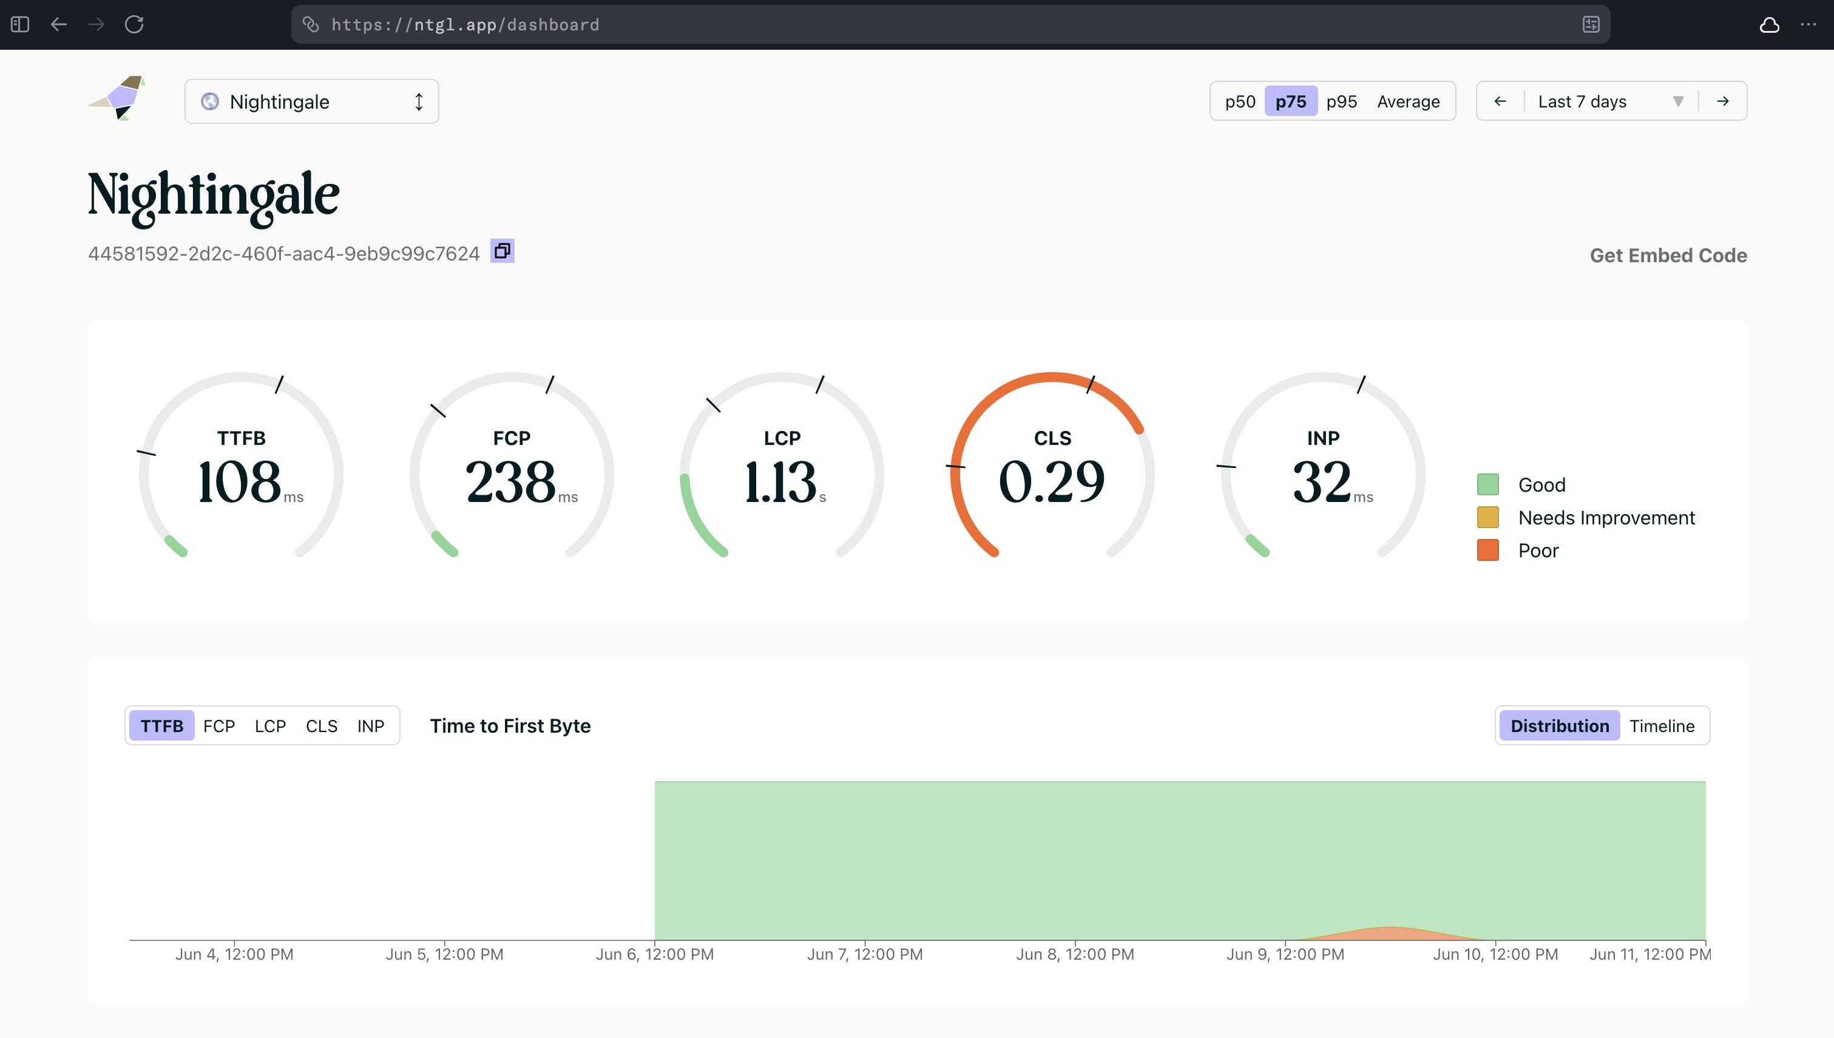1834x1038 pixels.
Task: Go to previous date range with left arrow
Action: 1500,101
